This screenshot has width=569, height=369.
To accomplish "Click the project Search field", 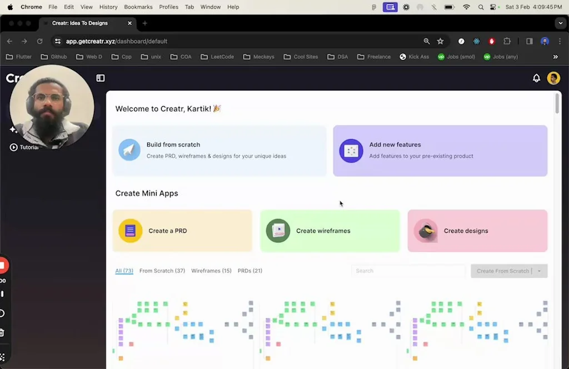I will pyautogui.click(x=408, y=271).
